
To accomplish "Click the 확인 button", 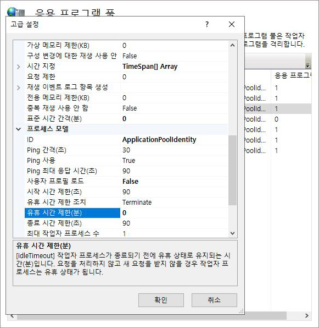I will pyautogui.click(x=161, y=300).
